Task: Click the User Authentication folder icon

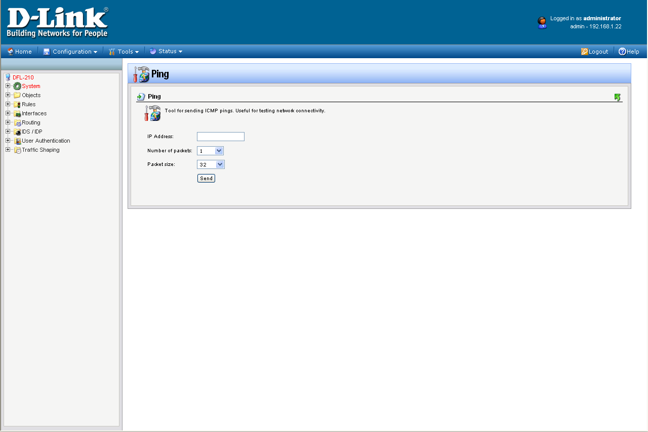Action: [x=17, y=141]
